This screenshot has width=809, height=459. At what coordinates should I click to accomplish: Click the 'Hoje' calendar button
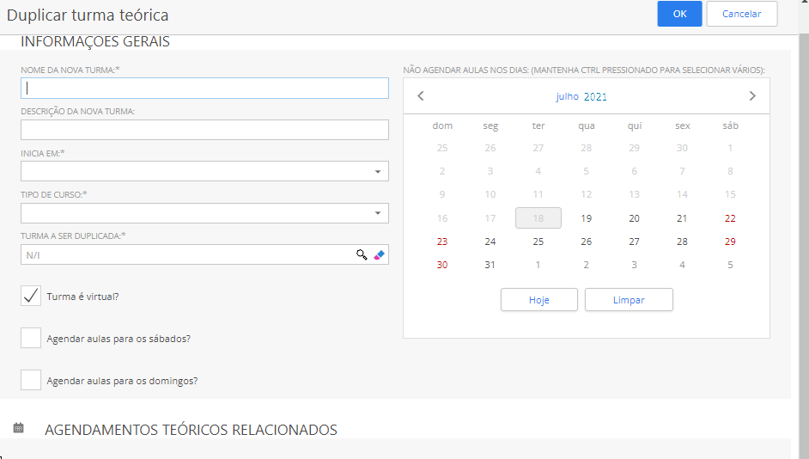(538, 300)
